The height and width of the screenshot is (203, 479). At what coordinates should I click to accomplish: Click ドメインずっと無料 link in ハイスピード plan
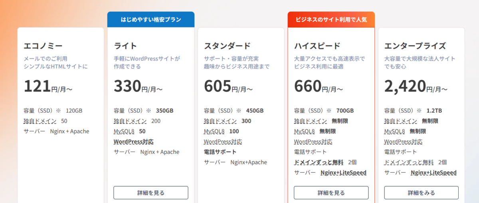(x=319, y=162)
